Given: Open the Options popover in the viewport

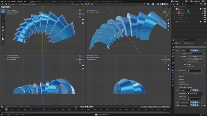Looking at the screenshot, I should pos(167,7).
